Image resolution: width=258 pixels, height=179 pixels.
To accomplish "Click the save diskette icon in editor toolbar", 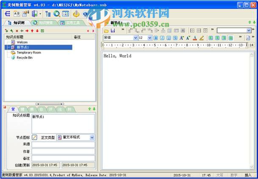I will pos(113,31).
